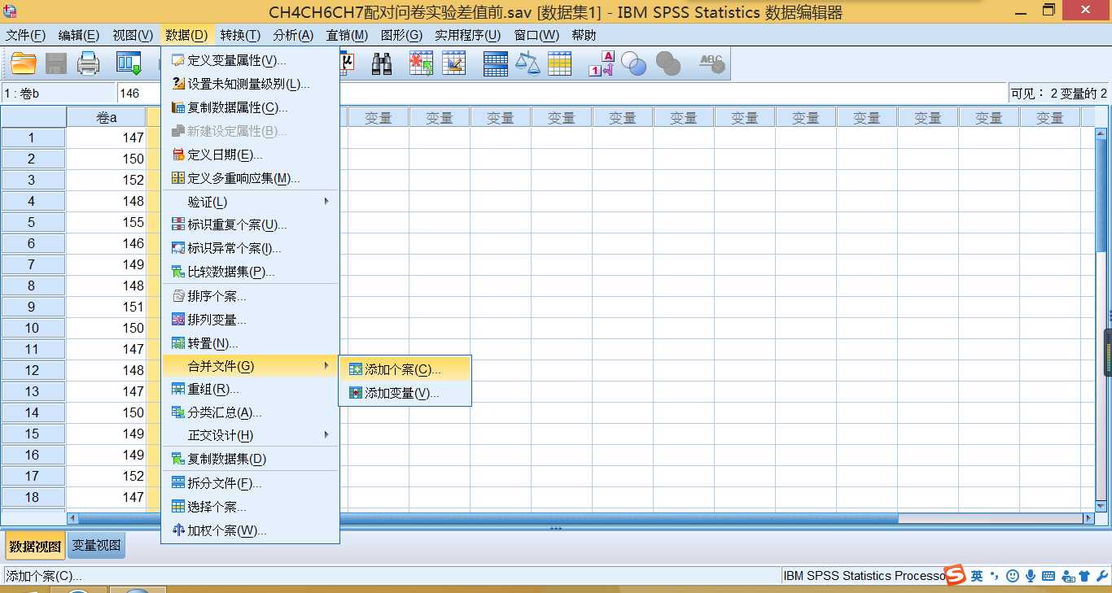The height and width of the screenshot is (593, 1112).
Task: Click the Sogou emoji smiley icon
Action: coord(1013,576)
